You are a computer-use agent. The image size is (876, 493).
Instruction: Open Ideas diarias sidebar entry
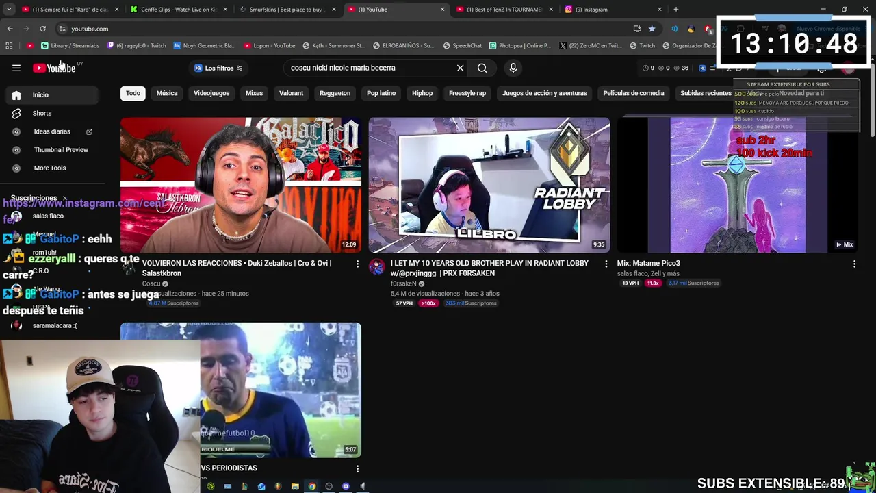click(x=51, y=131)
